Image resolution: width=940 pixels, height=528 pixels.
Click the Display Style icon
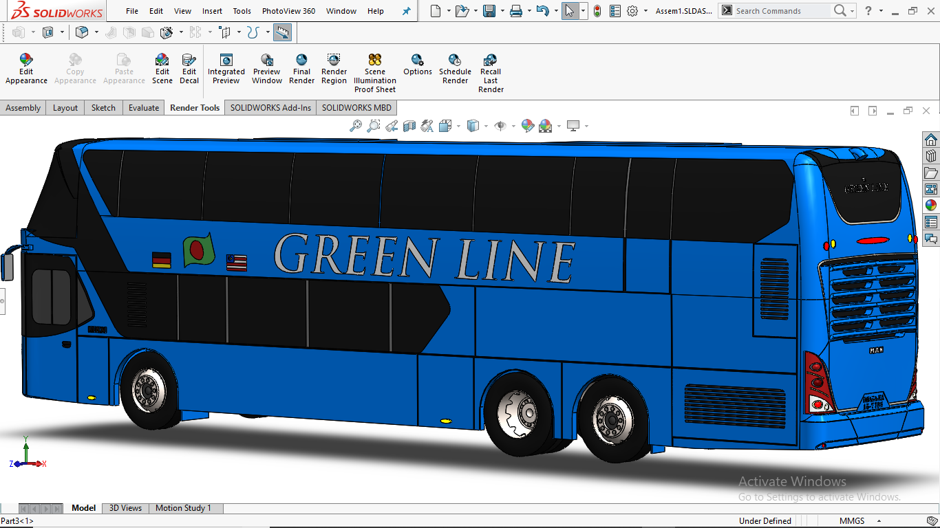(x=473, y=126)
